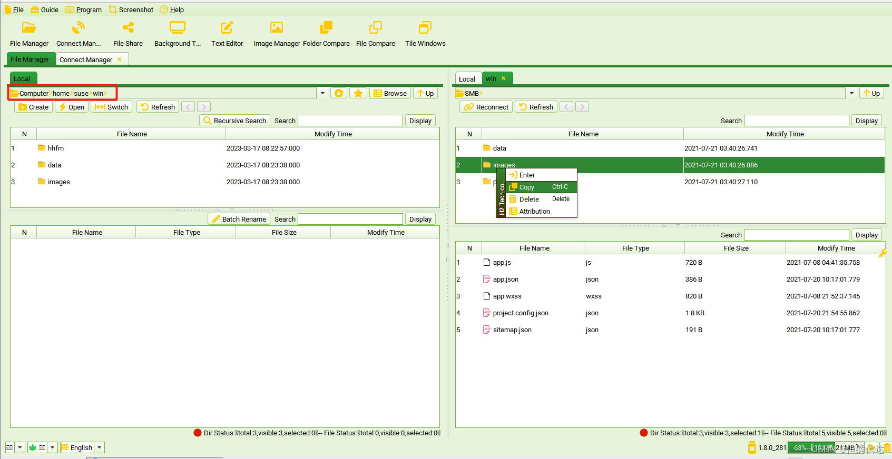Choose Enter in the context menu

541,175
